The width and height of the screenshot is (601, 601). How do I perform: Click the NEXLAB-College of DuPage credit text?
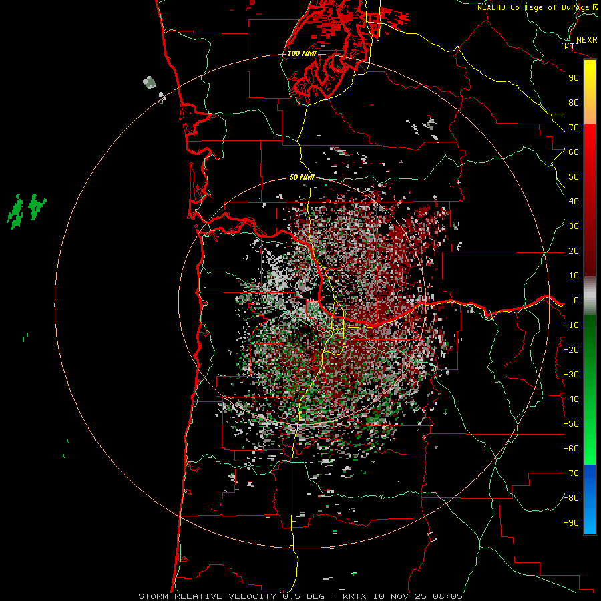(533, 7)
